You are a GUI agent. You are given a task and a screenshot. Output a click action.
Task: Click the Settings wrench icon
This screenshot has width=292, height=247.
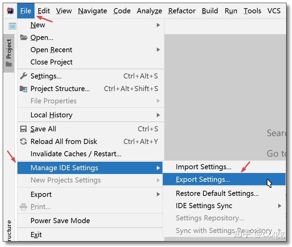(x=23, y=76)
